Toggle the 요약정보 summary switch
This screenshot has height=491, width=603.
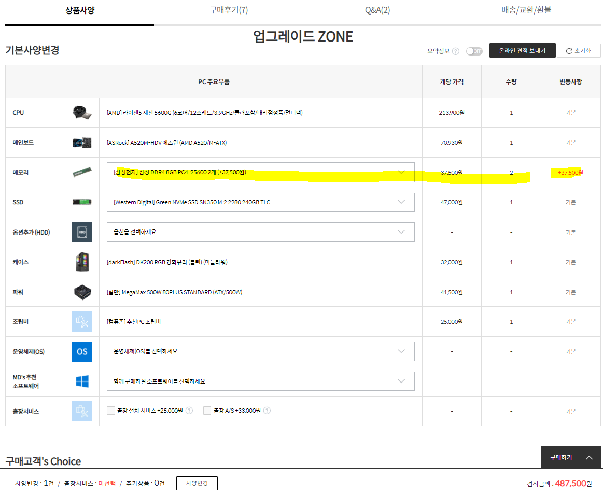(473, 51)
